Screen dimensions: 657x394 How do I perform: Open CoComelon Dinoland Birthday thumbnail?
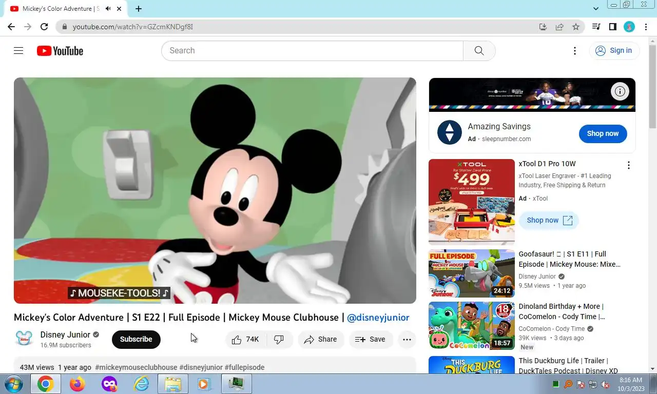pos(472,326)
